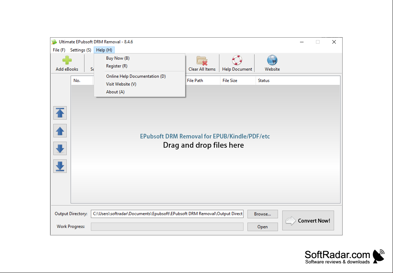Click the Status column header
393x273 pixels.
(x=298, y=81)
